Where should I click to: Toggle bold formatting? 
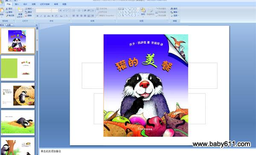38,16
